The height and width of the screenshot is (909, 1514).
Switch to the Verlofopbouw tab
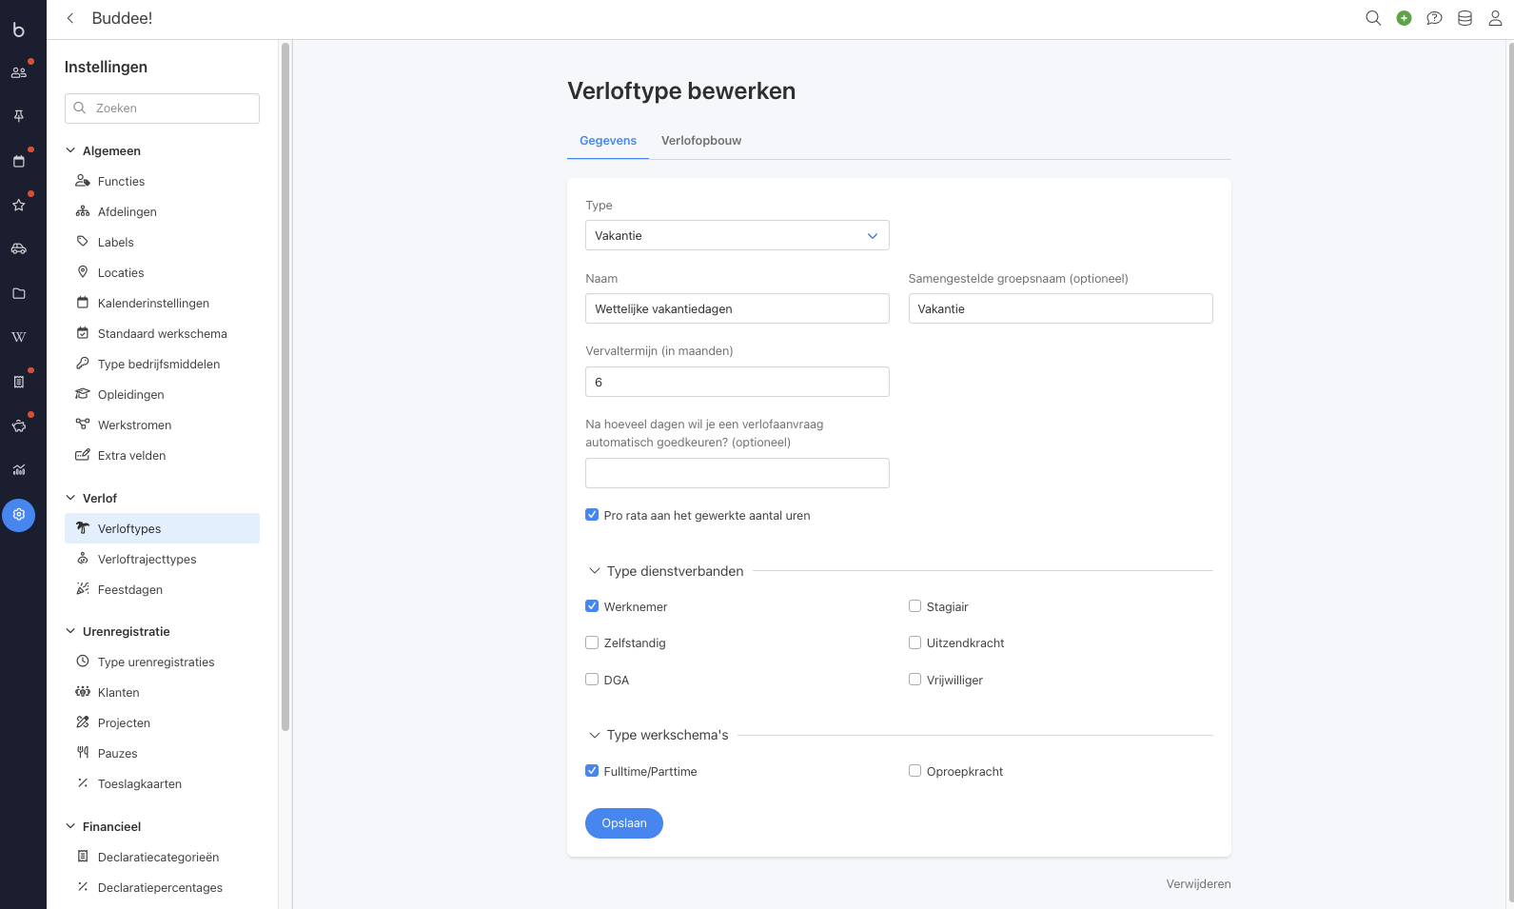coord(700,141)
